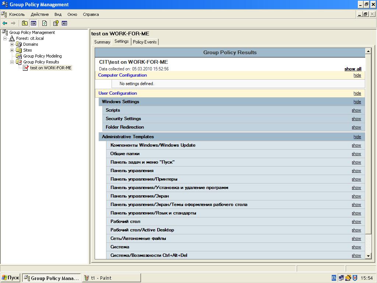The height and width of the screenshot is (283, 377).
Task: Click the show all link
Action: point(353,69)
